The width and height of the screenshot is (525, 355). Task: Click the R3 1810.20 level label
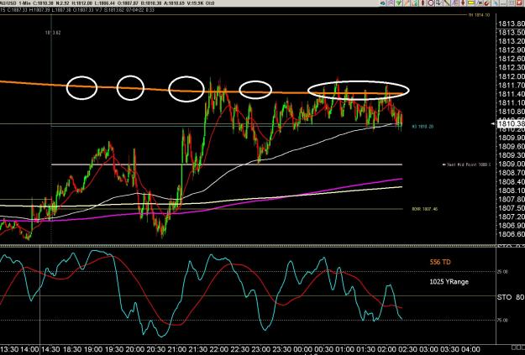(423, 127)
